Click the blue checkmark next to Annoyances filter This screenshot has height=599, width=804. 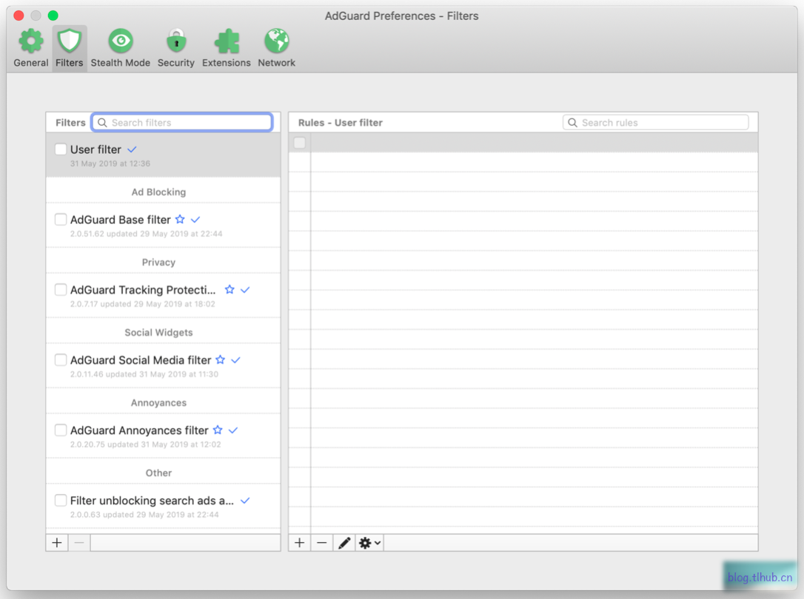coord(233,430)
